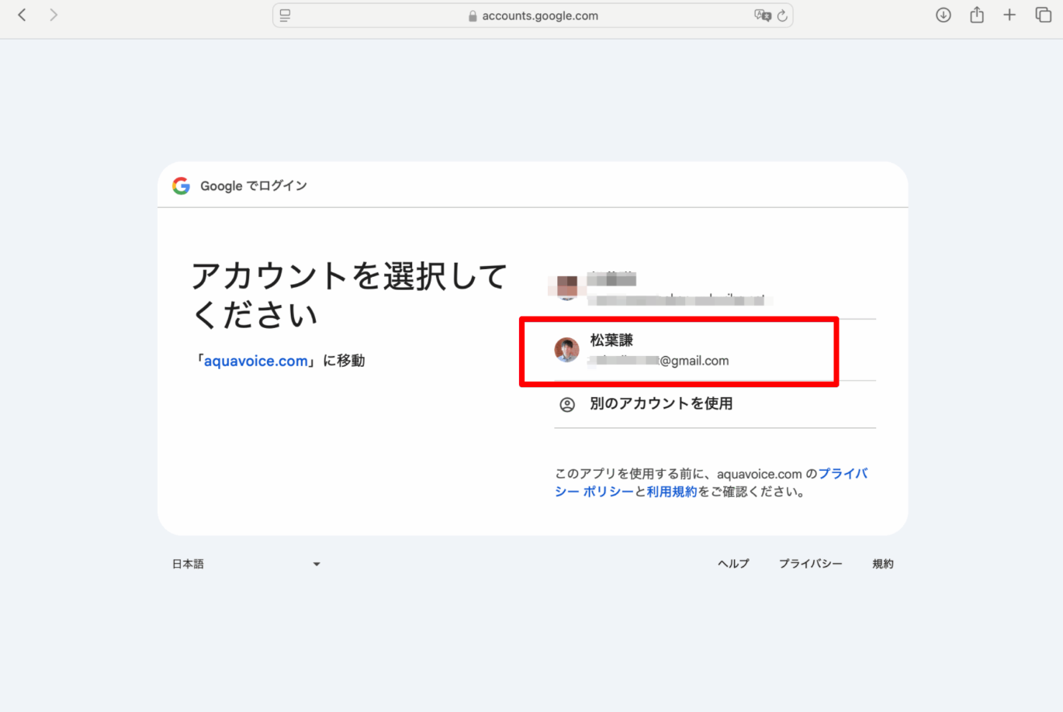Show tab overview icon
This screenshot has height=712, width=1063.
pyautogui.click(x=1043, y=15)
